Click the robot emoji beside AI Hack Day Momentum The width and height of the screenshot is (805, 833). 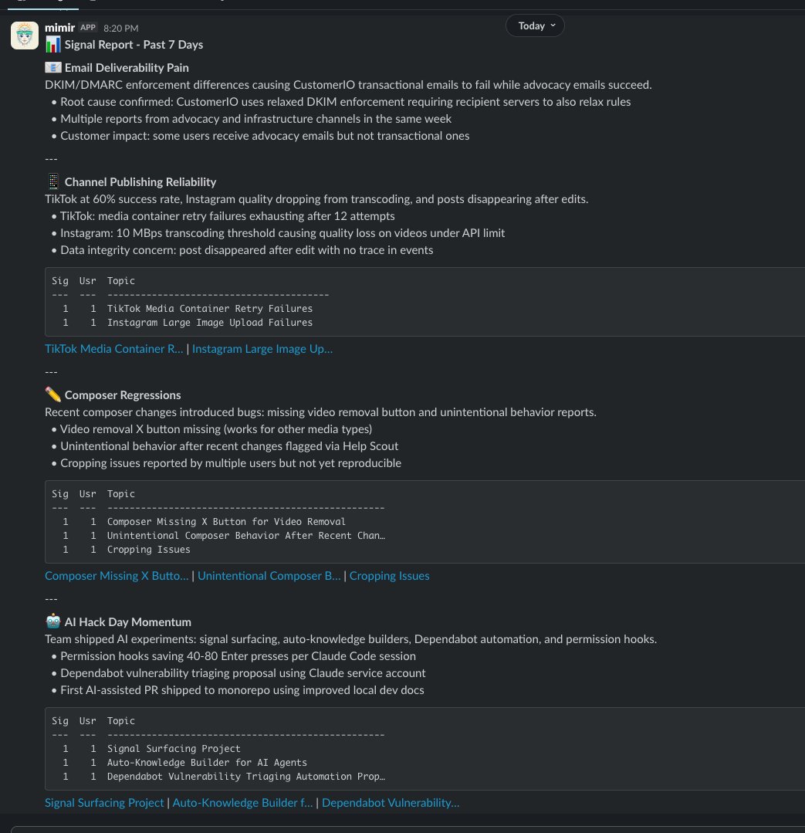[x=52, y=622]
